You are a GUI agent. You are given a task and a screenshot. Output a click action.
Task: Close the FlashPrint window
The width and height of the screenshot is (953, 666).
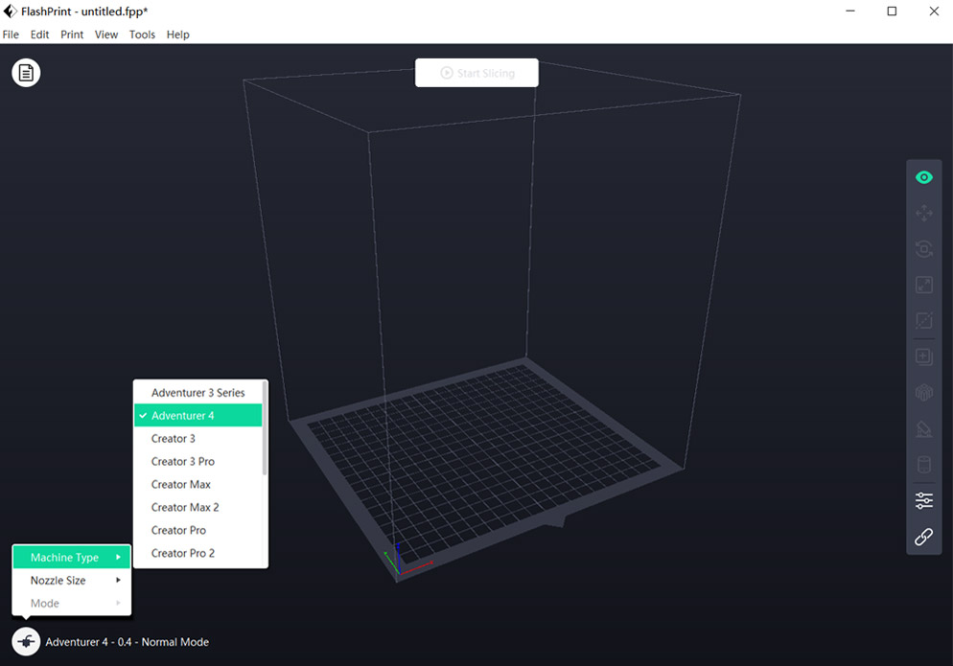tap(934, 11)
